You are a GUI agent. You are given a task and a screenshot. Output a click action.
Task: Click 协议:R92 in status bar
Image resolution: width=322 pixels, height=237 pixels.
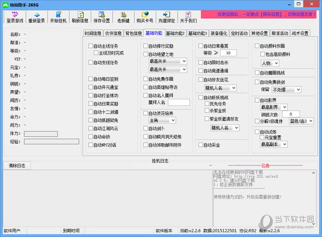pyautogui.click(x=247, y=231)
